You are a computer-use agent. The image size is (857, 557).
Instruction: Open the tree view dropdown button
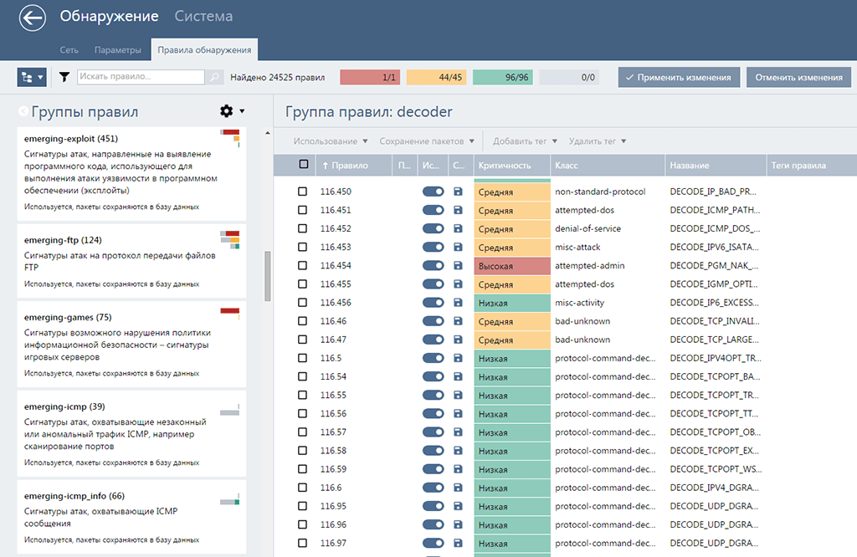[32, 77]
